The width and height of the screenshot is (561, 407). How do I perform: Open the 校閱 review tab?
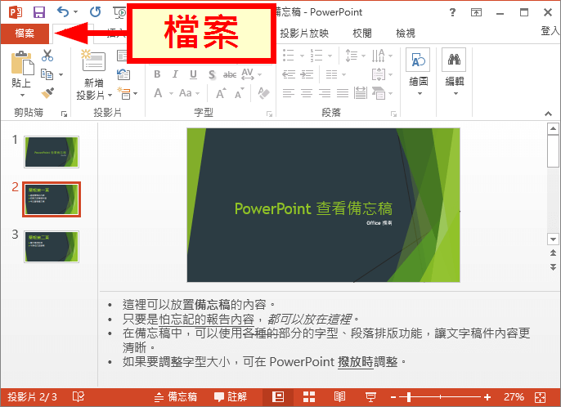362,34
